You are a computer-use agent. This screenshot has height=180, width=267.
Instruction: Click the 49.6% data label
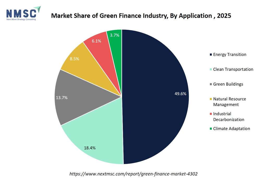[x=180, y=94]
